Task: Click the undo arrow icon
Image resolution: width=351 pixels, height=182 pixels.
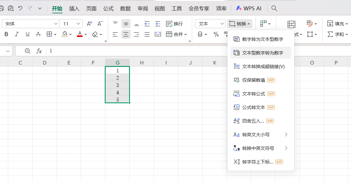Action: (20, 8)
